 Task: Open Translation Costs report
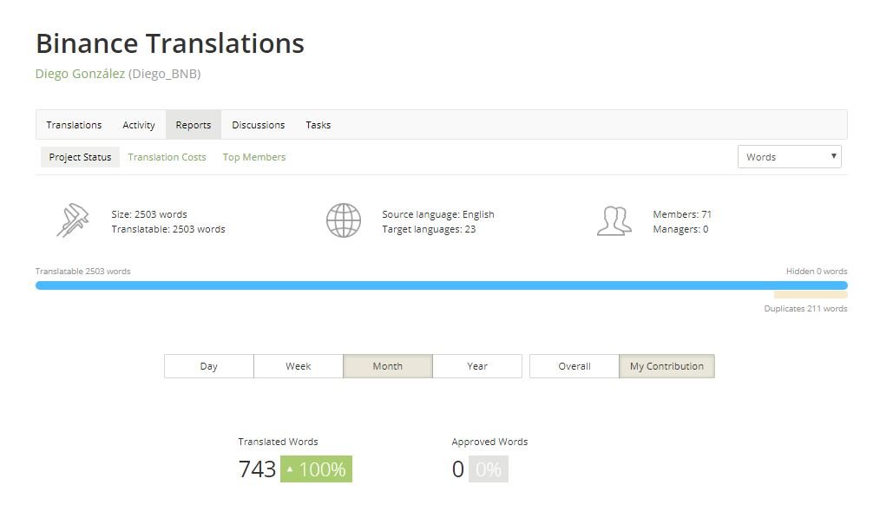[167, 157]
